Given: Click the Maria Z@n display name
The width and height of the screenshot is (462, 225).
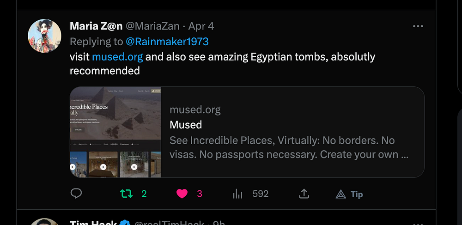Looking at the screenshot, I should point(96,26).
